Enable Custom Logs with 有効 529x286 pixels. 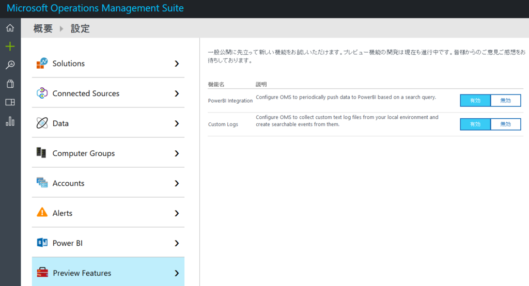(475, 124)
